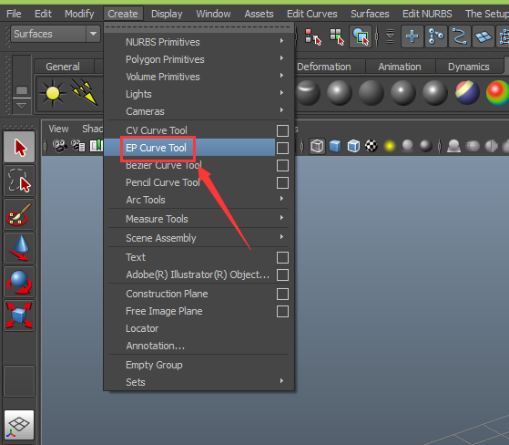Screen dimensions: 509x445
Task: Click the yellow spot lights shelf icon
Action: pos(85,93)
